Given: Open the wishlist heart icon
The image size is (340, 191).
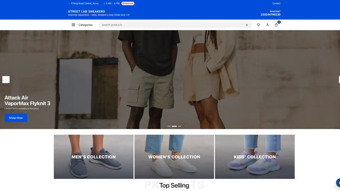Looking at the screenshot, I should coord(259,25).
